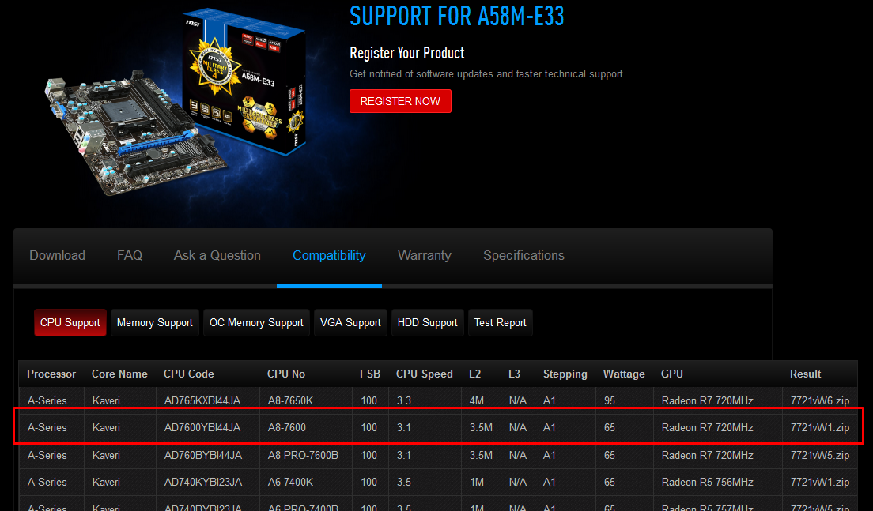This screenshot has height=511, width=873.
Task: Switch to the Download tab
Action: pyautogui.click(x=57, y=255)
